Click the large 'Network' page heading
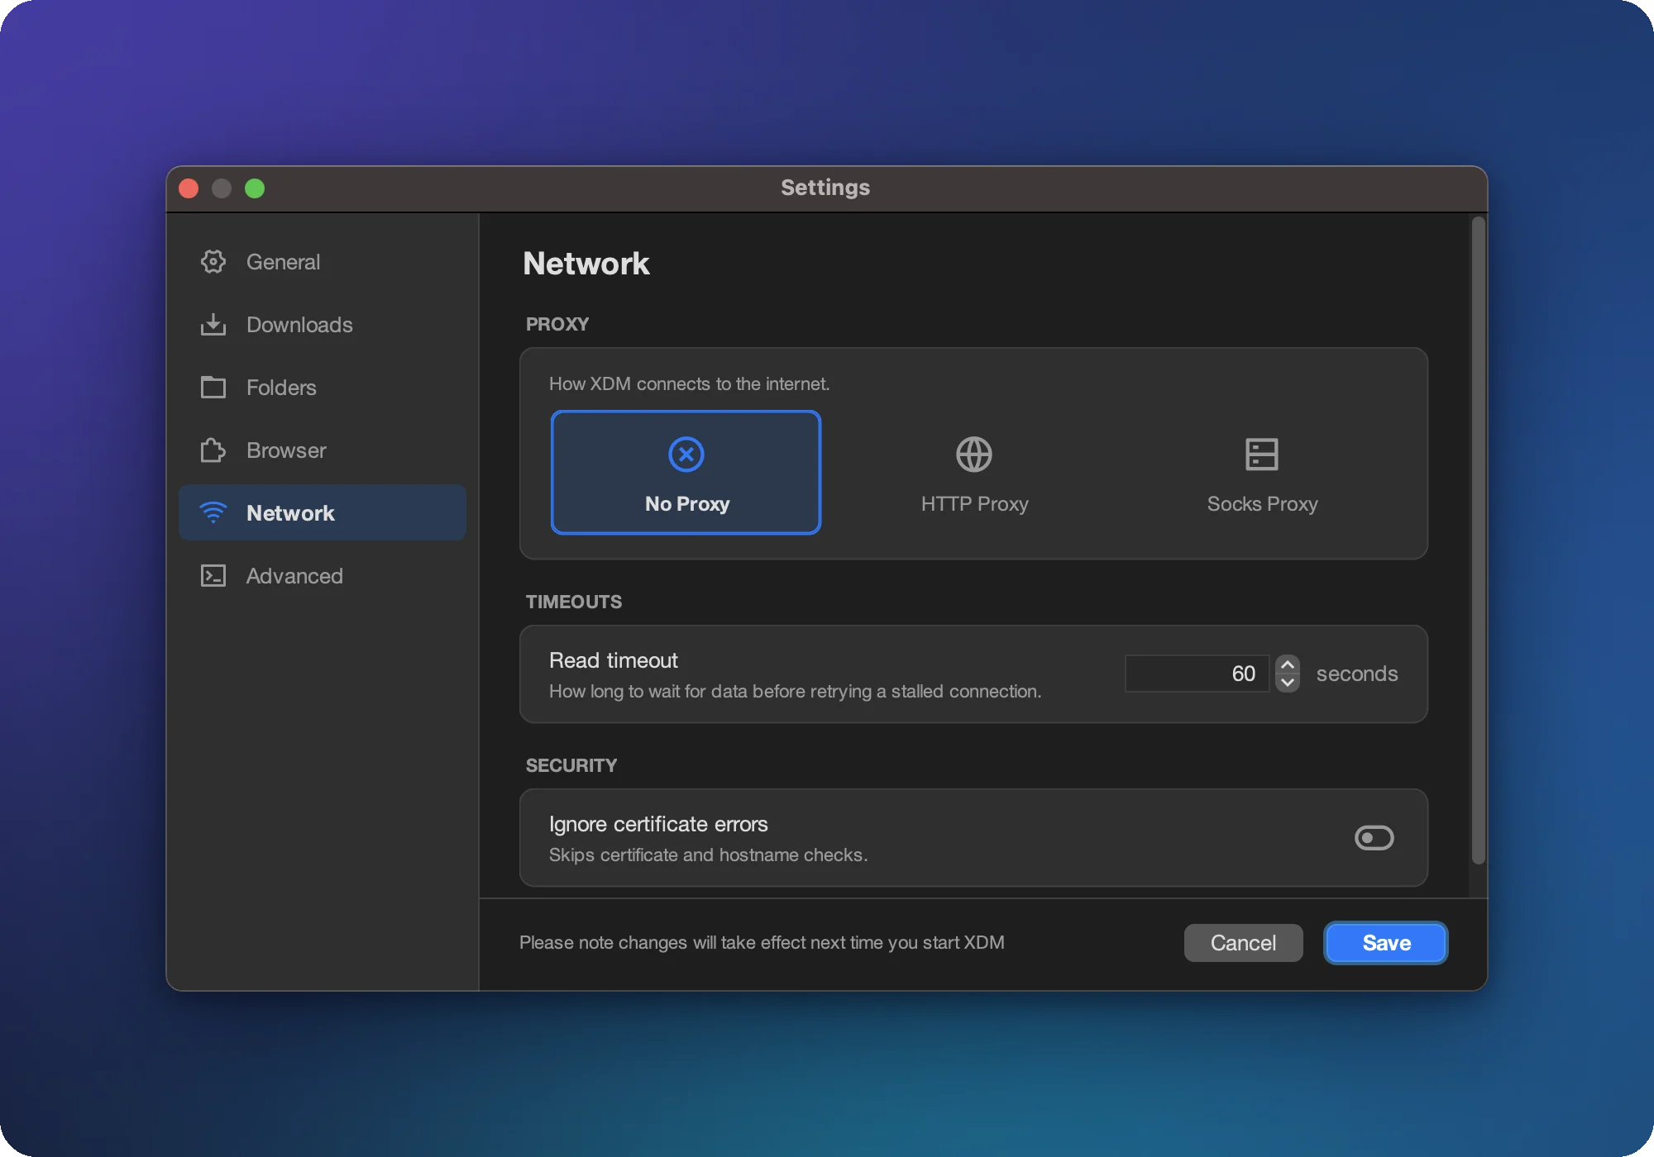 586,264
